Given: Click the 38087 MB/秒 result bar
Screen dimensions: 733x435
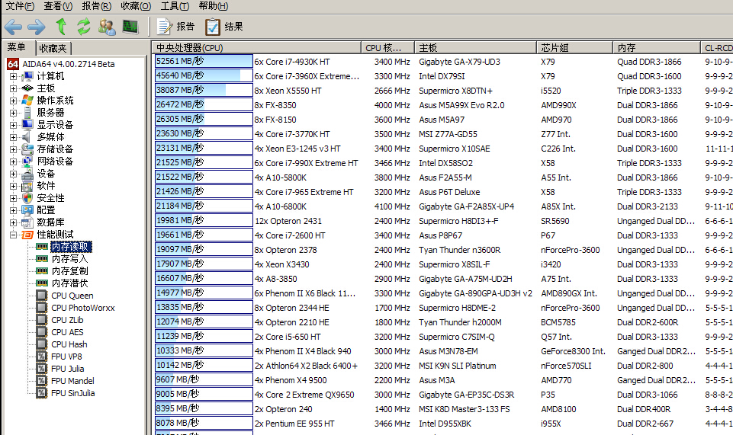Looking at the screenshot, I should click(x=204, y=90).
